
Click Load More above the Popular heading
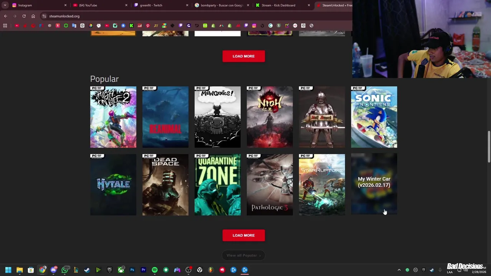[x=244, y=56]
